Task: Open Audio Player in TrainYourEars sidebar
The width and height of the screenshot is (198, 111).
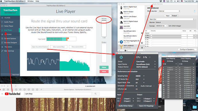Action: pos(9,22)
